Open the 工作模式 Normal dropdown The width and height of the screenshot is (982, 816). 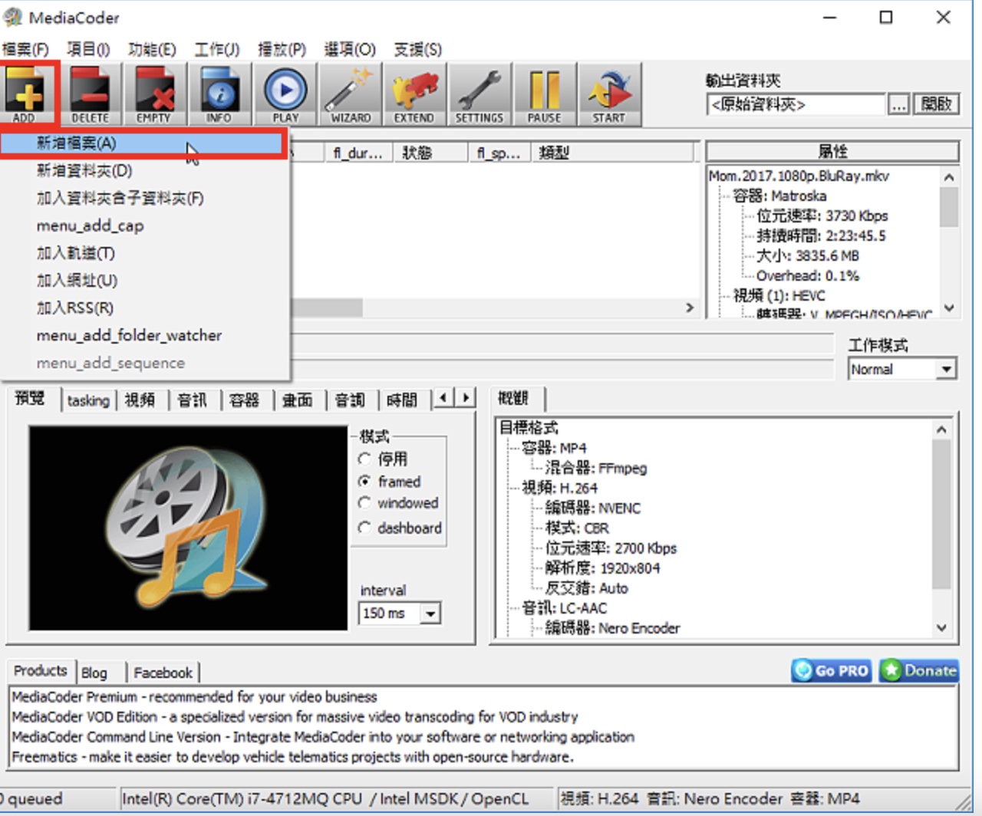(x=946, y=370)
